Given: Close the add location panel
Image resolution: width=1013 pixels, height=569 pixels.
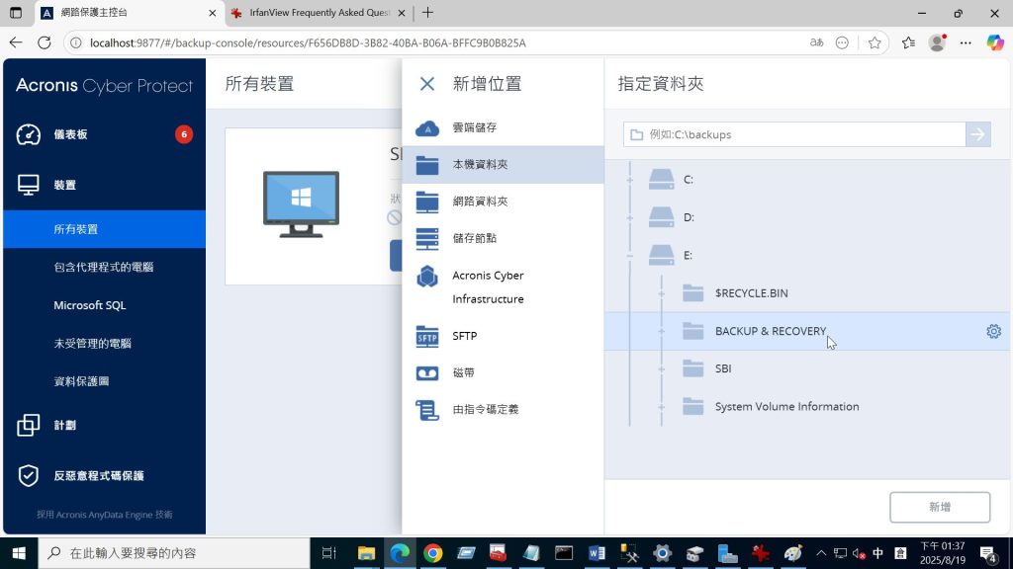Looking at the screenshot, I should tap(427, 84).
